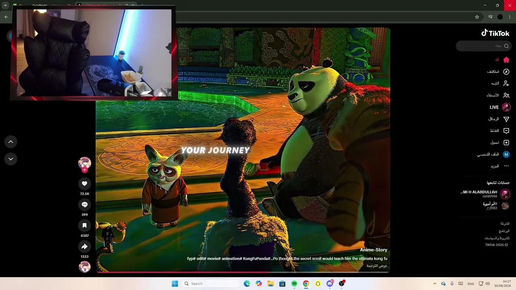This screenshot has height=290, width=516.
Task: Like the video with the heart icon
Action: pyautogui.click(x=84, y=184)
